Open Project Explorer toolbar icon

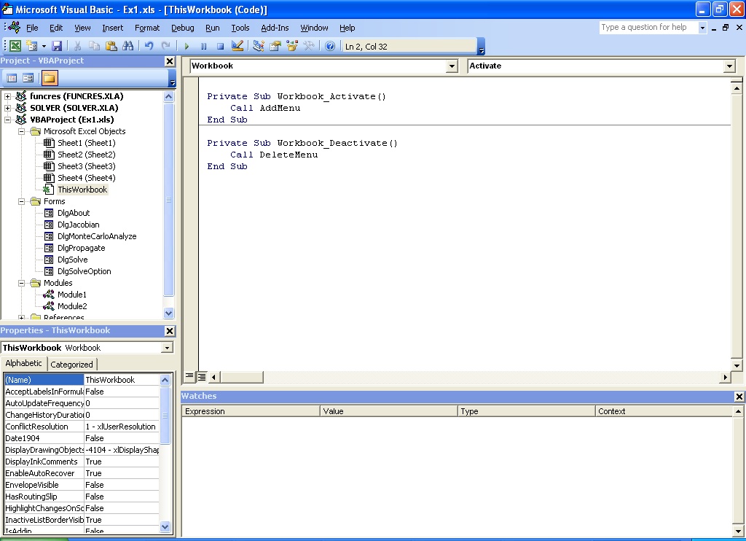pos(259,46)
